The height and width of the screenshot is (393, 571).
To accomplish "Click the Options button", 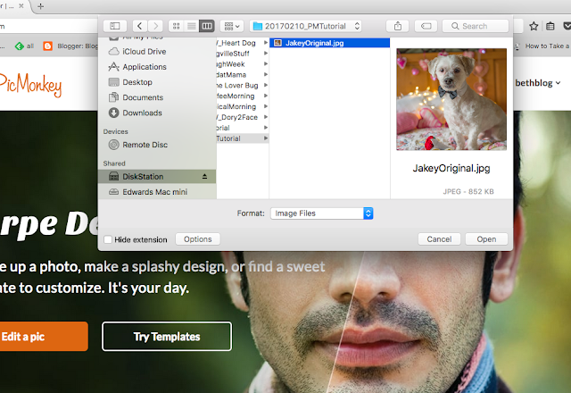I will 198,239.
